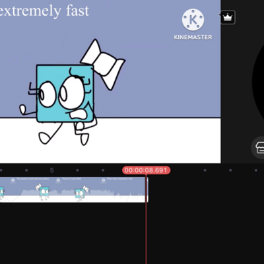The height and width of the screenshot is (264, 264).
Task: Click the 00:00:08.691 playhead timecode
Action: point(146,170)
